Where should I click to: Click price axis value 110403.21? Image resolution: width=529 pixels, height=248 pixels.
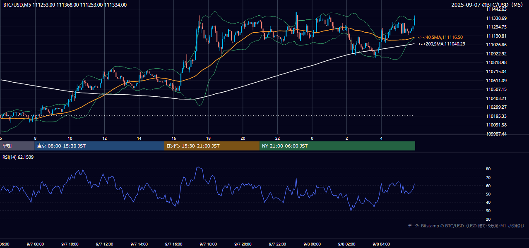496,98
